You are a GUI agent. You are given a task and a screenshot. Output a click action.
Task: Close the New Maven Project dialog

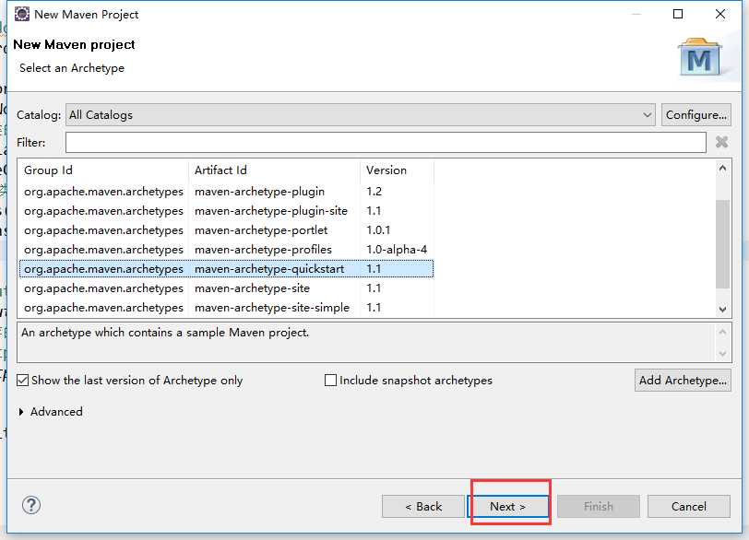click(x=720, y=14)
